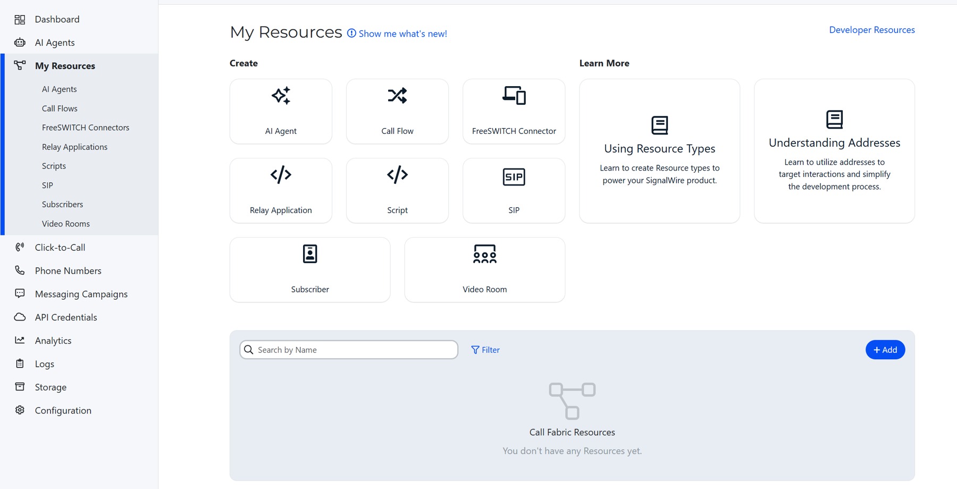Screen dimensions: 957x489
Task: Click the Logs clipboard icon
Action: click(20, 364)
